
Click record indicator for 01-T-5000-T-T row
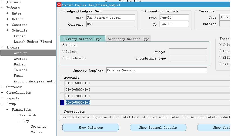click(62, 83)
